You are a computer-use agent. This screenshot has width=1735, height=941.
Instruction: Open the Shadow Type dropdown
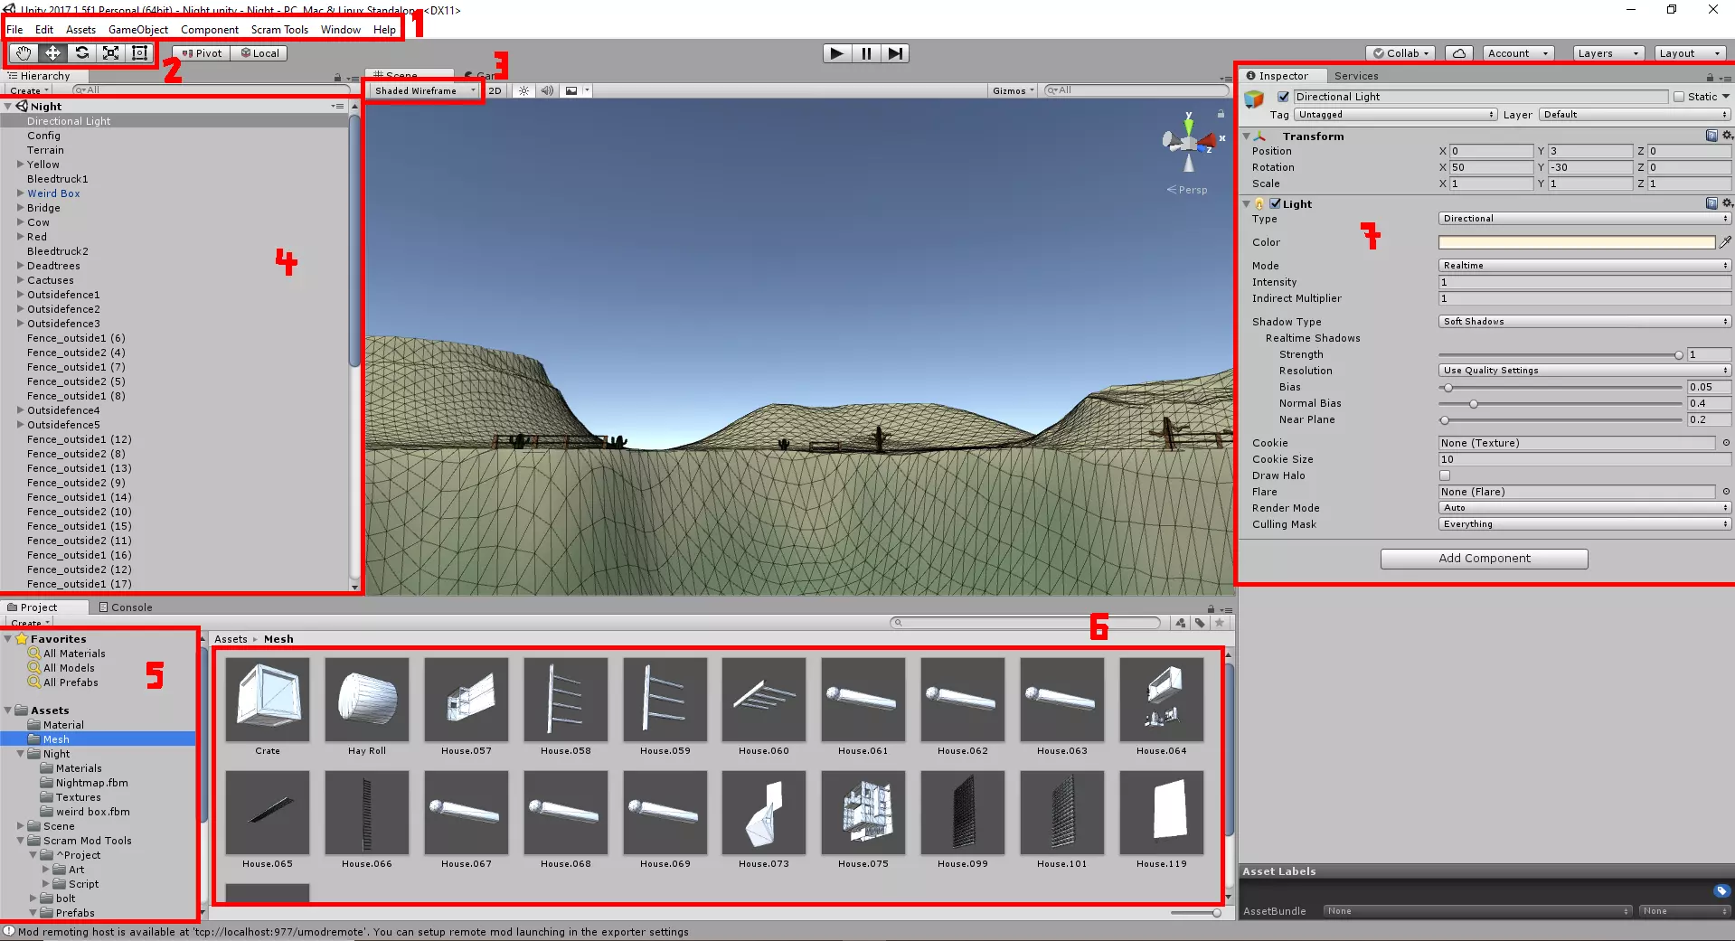(x=1584, y=322)
